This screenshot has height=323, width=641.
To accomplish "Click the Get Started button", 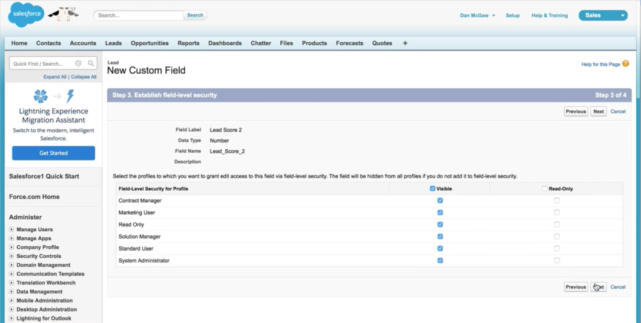I will (x=53, y=153).
